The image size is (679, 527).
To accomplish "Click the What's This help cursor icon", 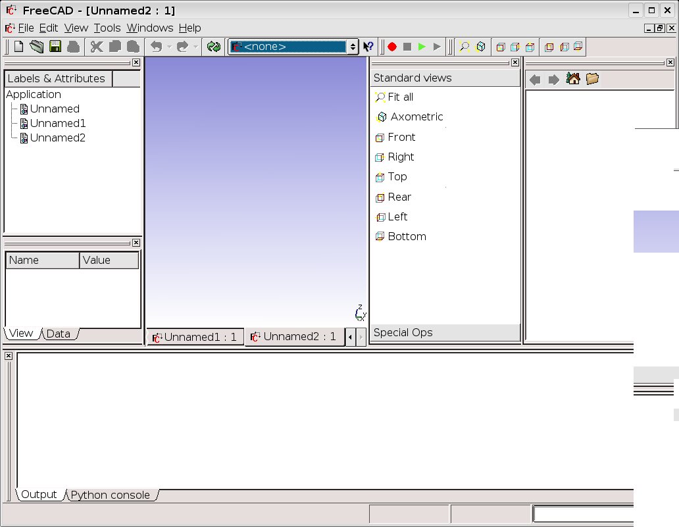I will 368,47.
